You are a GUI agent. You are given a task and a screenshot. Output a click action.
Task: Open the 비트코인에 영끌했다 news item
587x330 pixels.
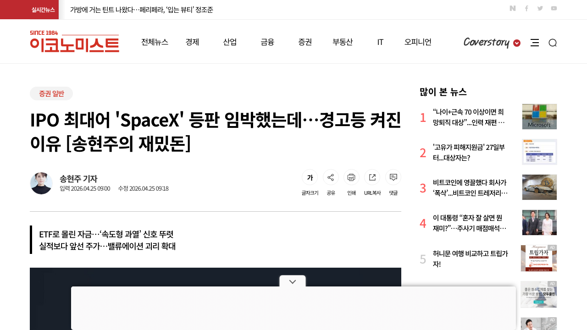(x=470, y=187)
